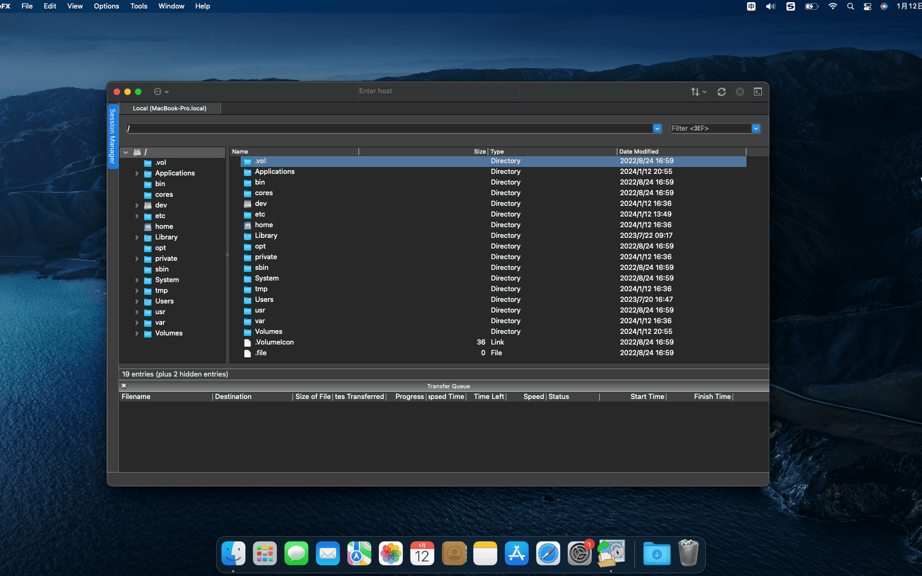Open the Session Manager sidebar tab

[112, 136]
